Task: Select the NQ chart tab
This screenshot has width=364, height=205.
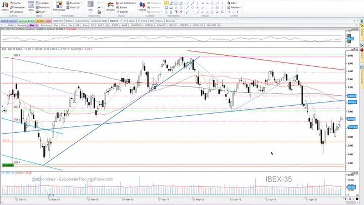Action: (107, 25)
